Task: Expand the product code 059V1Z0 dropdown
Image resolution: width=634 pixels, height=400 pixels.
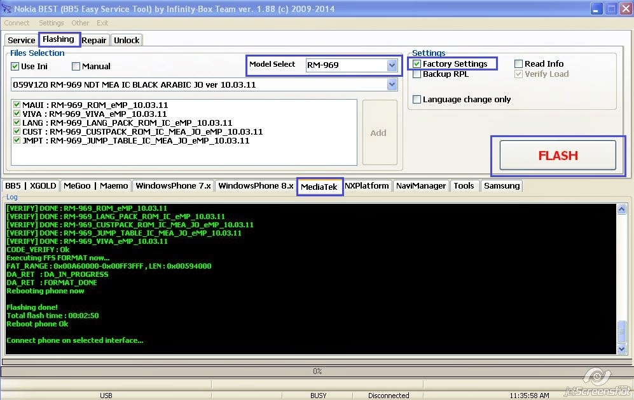Action: [x=392, y=85]
